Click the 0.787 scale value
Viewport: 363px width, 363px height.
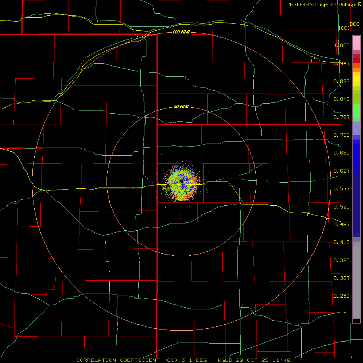tap(342, 117)
